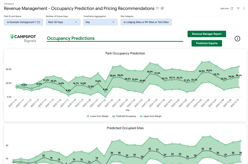248x164 pixels.
Task: Click the Prediction Exports button
Action: pos(207,43)
